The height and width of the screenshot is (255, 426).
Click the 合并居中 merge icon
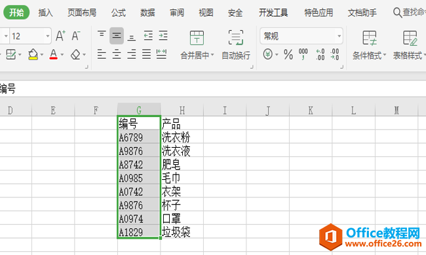click(x=197, y=38)
